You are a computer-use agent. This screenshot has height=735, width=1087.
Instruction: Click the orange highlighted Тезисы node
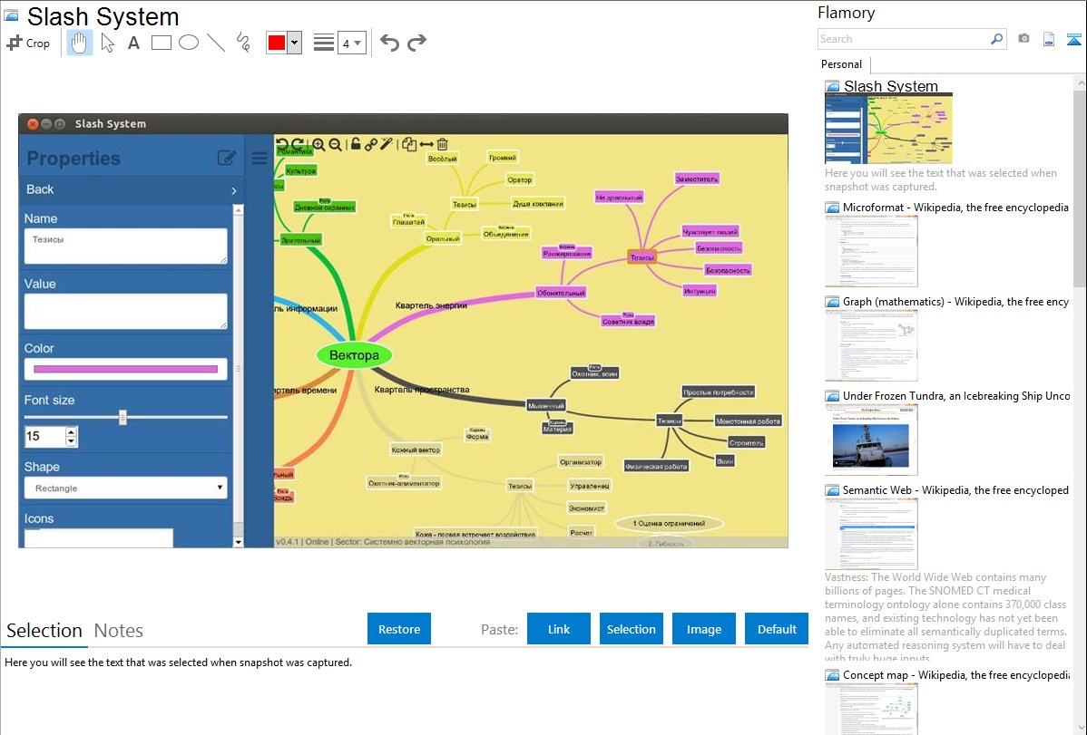tap(641, 257)
